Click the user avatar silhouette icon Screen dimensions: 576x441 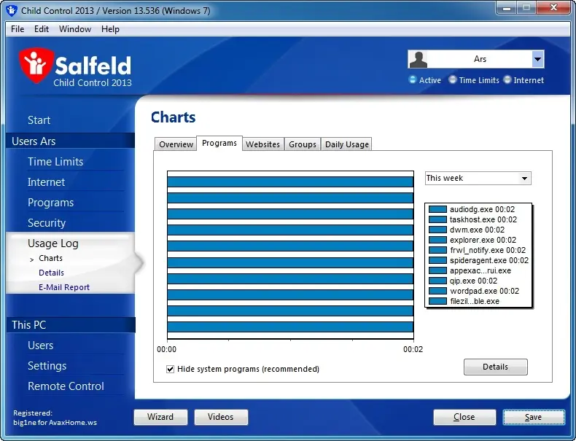tap(418, 60)
